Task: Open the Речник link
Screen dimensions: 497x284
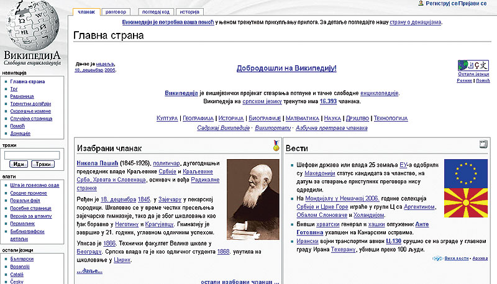Action: tap(464, 81)
